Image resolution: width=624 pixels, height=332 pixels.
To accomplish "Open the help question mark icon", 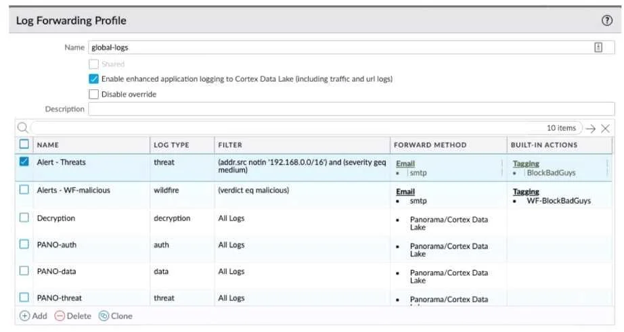I will tap(606, 20).
